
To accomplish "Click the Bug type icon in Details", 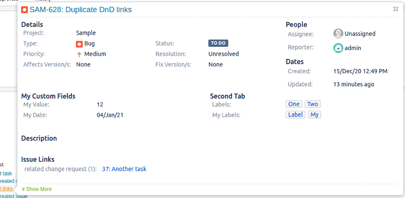I will [79, 44].
